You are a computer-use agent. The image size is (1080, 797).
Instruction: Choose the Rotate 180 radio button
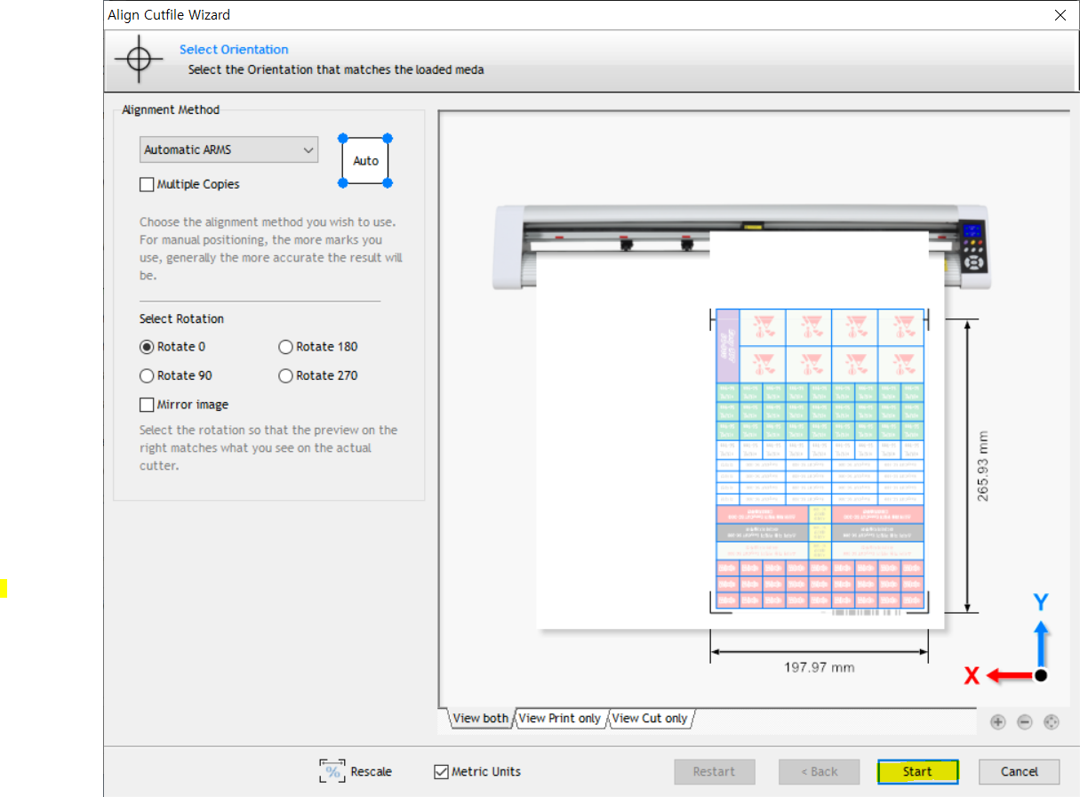(285, 347)
